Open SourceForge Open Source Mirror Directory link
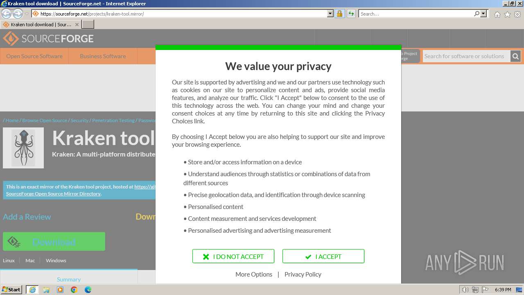524x295 pixels. tap(53, 194)
